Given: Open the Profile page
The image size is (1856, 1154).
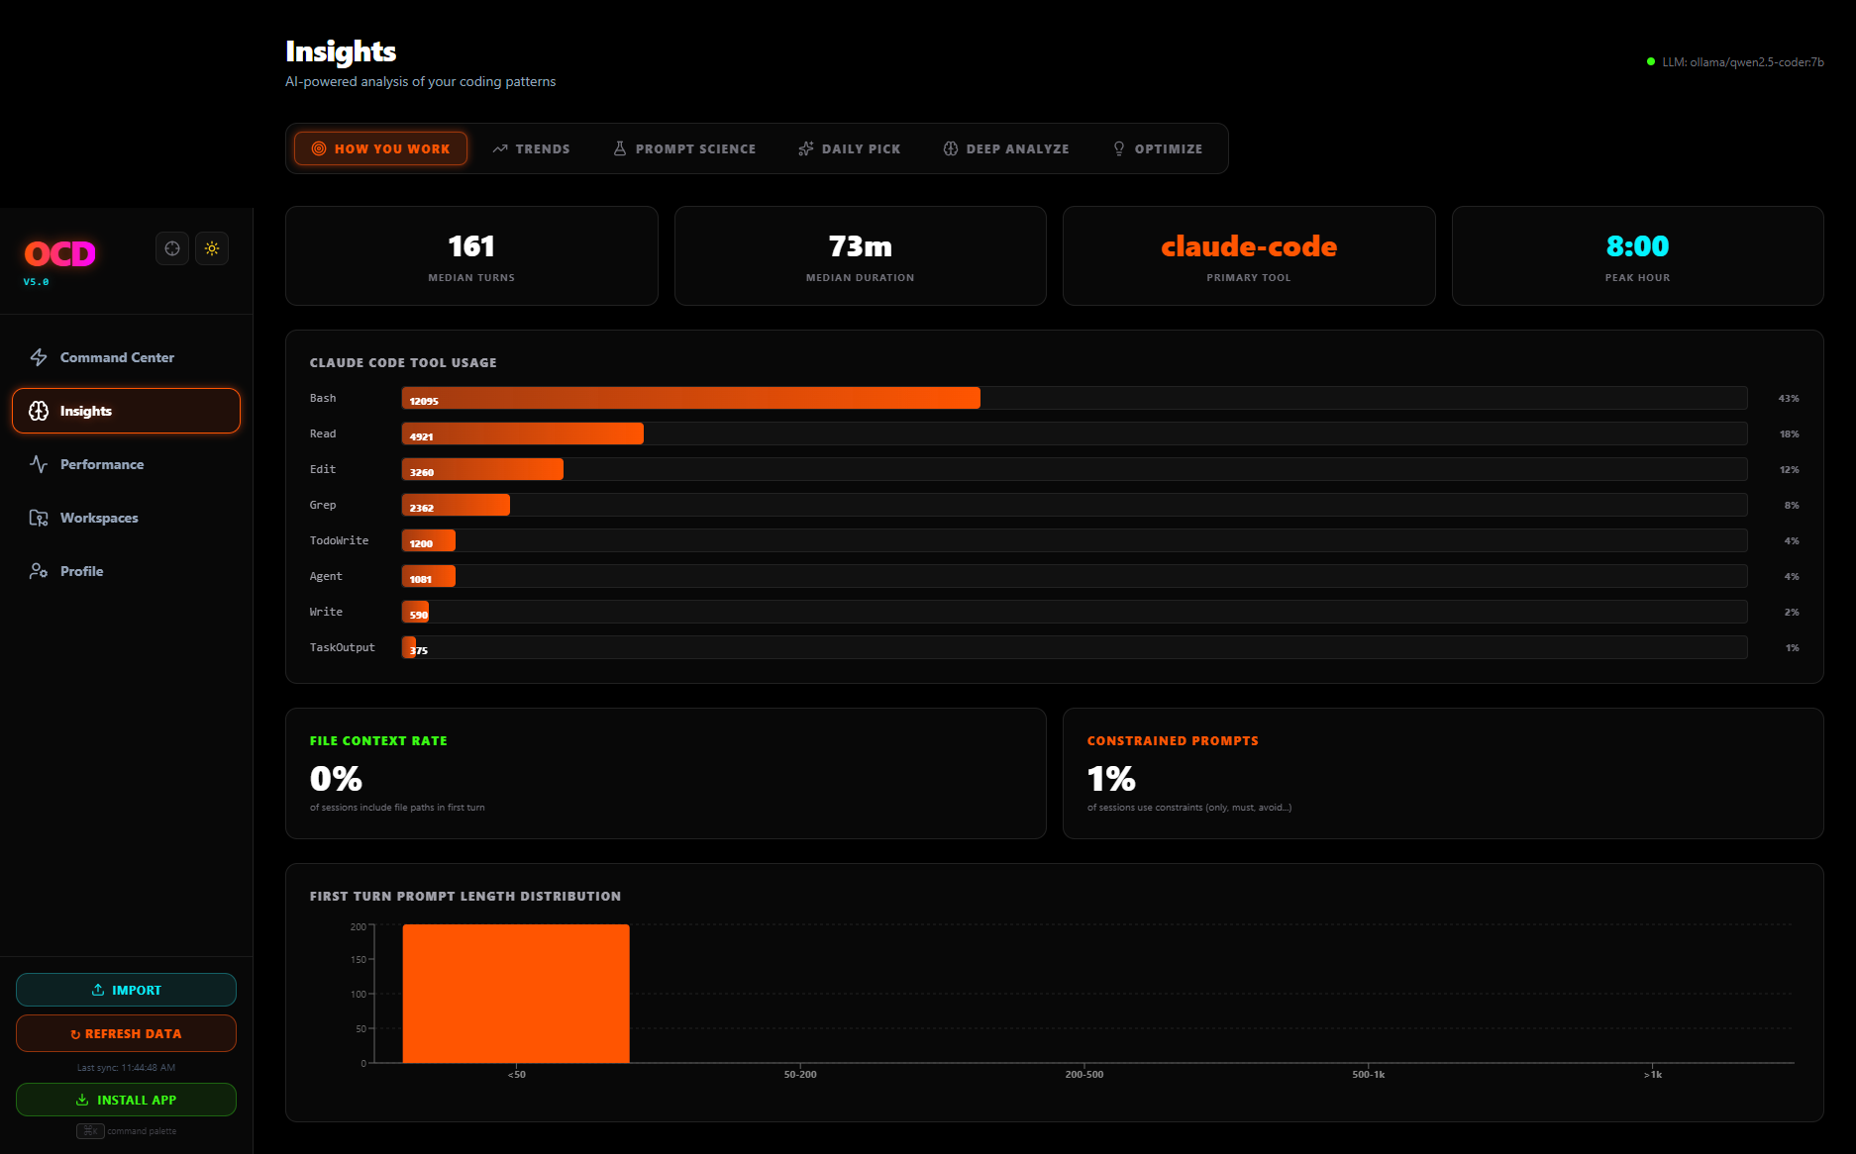Looking at the screenshot, I should [x=126, y=571].
